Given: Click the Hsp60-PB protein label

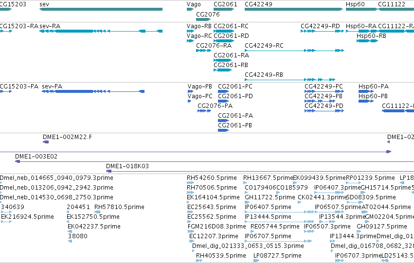Looking at the screenshot, I should tap(373, 96).
